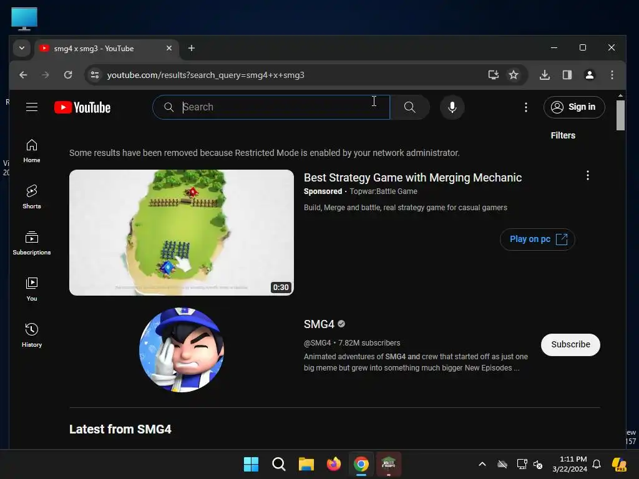Open Subscriptions in the sidebar
Screen dimensions: 639x479
point(32,243)
